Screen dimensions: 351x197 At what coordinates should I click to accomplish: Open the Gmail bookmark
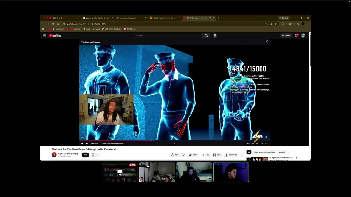(86, 29)
